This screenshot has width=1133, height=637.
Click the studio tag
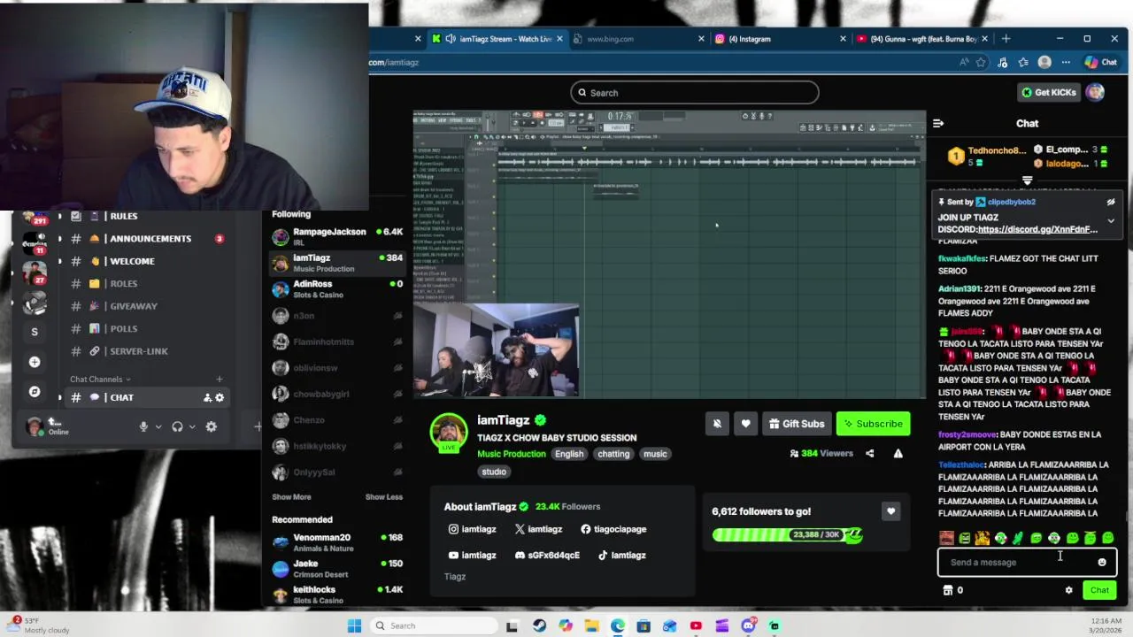tap(494, 472)
